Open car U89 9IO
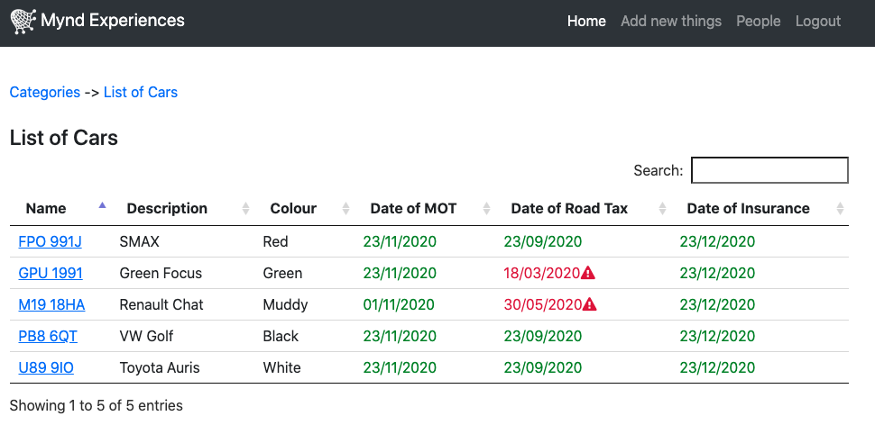 (46, 367)
